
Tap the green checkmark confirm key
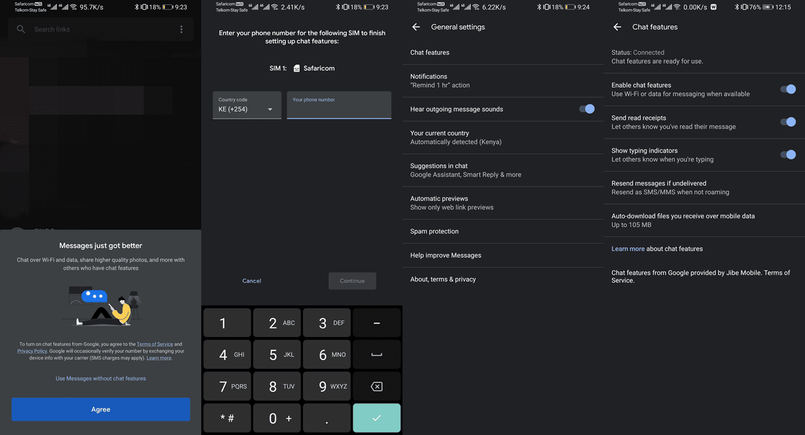pos(377,418)
